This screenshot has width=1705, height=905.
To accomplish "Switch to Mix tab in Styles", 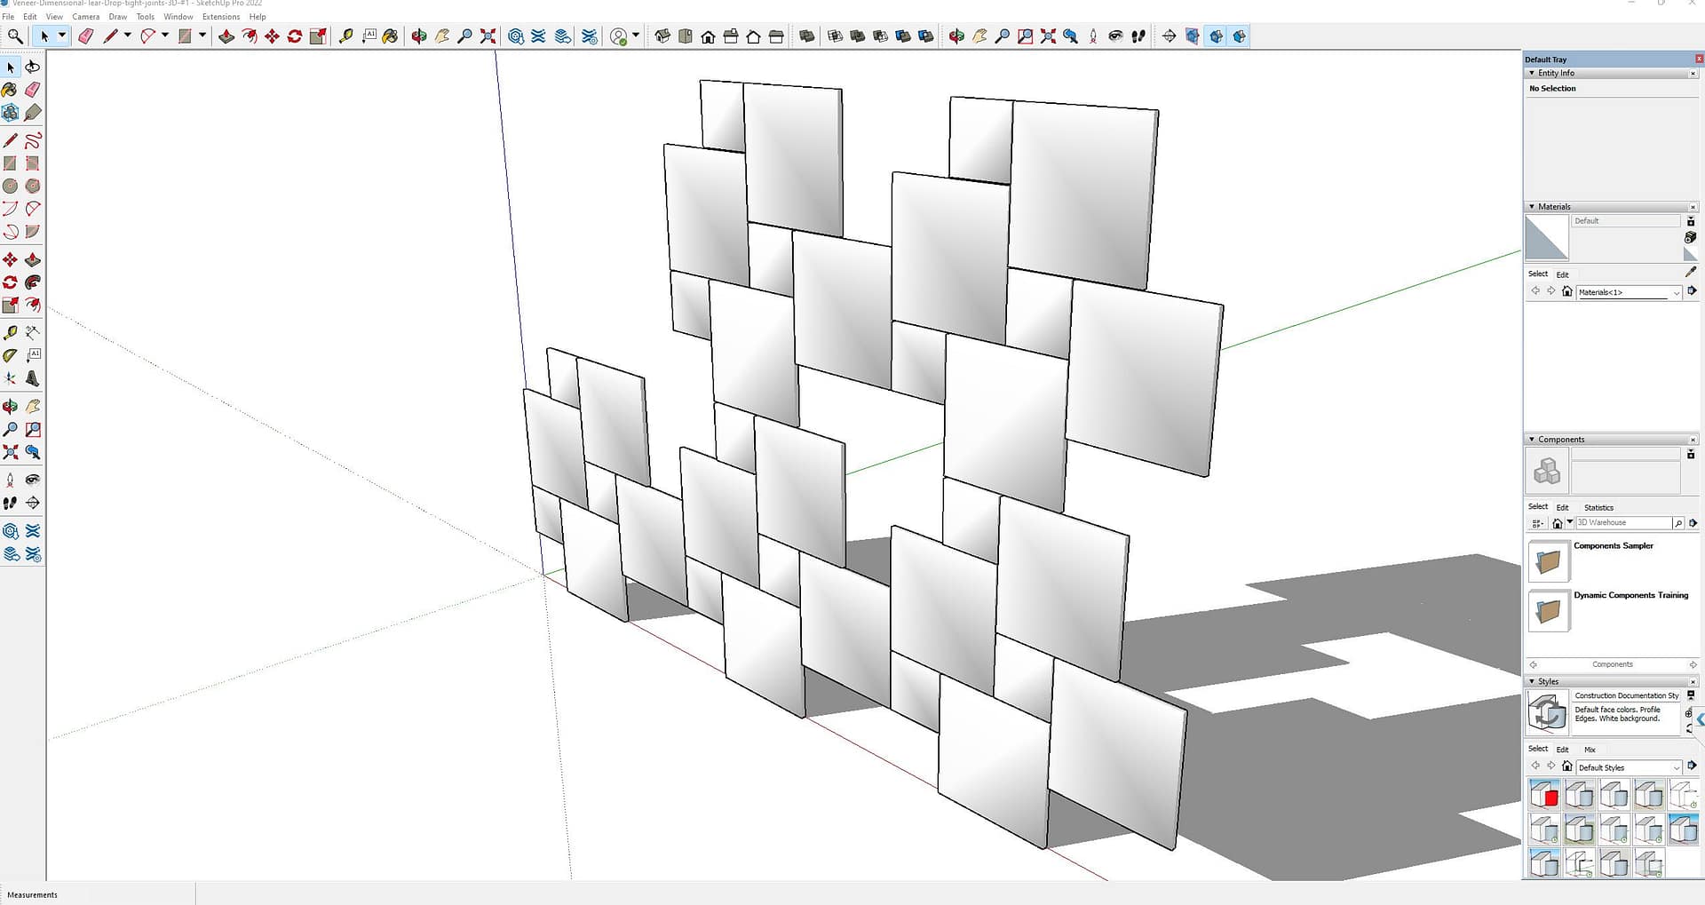I will 1590,750.
